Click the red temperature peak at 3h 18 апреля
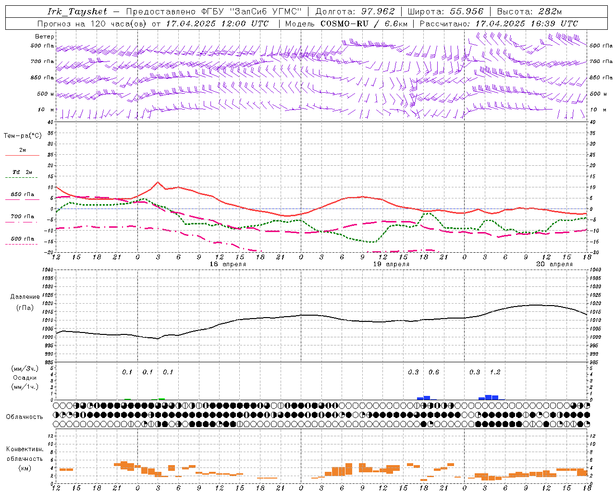 [158, 182]
